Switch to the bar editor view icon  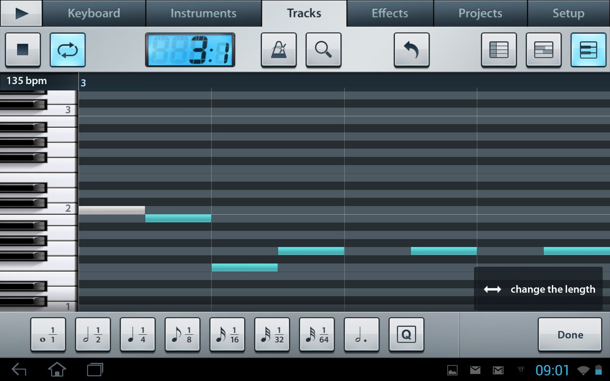(543, 50)
